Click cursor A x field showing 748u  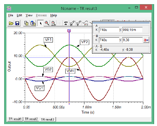pos(109,30)
